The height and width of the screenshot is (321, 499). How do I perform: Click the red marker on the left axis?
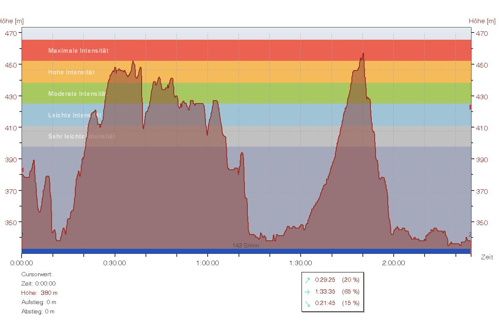tap(22, 170)
